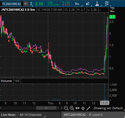Click the small left arrow beside the scrollbar thumb
This screenshot has height=118, width=125.
coord(58,108)
